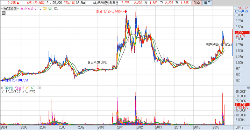Screen dimensions: 250x130
Task: Toggle the price 60-day moving average
Action: coord(50,8)
